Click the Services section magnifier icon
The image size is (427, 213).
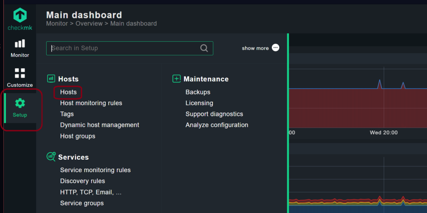(x=51, y=156)
